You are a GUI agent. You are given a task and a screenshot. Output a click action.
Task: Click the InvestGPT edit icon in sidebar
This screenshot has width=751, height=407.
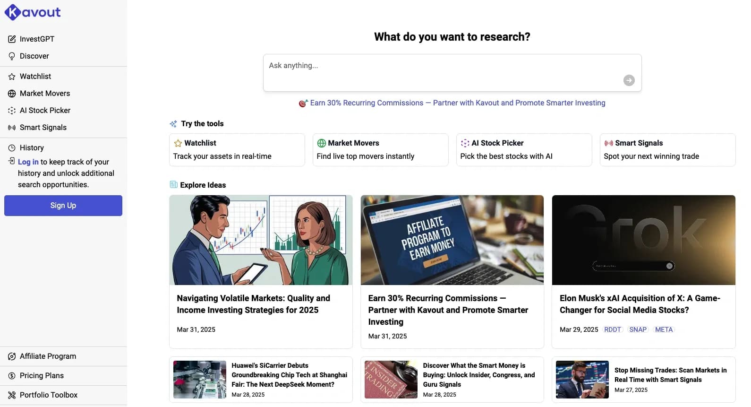point(12,39)
